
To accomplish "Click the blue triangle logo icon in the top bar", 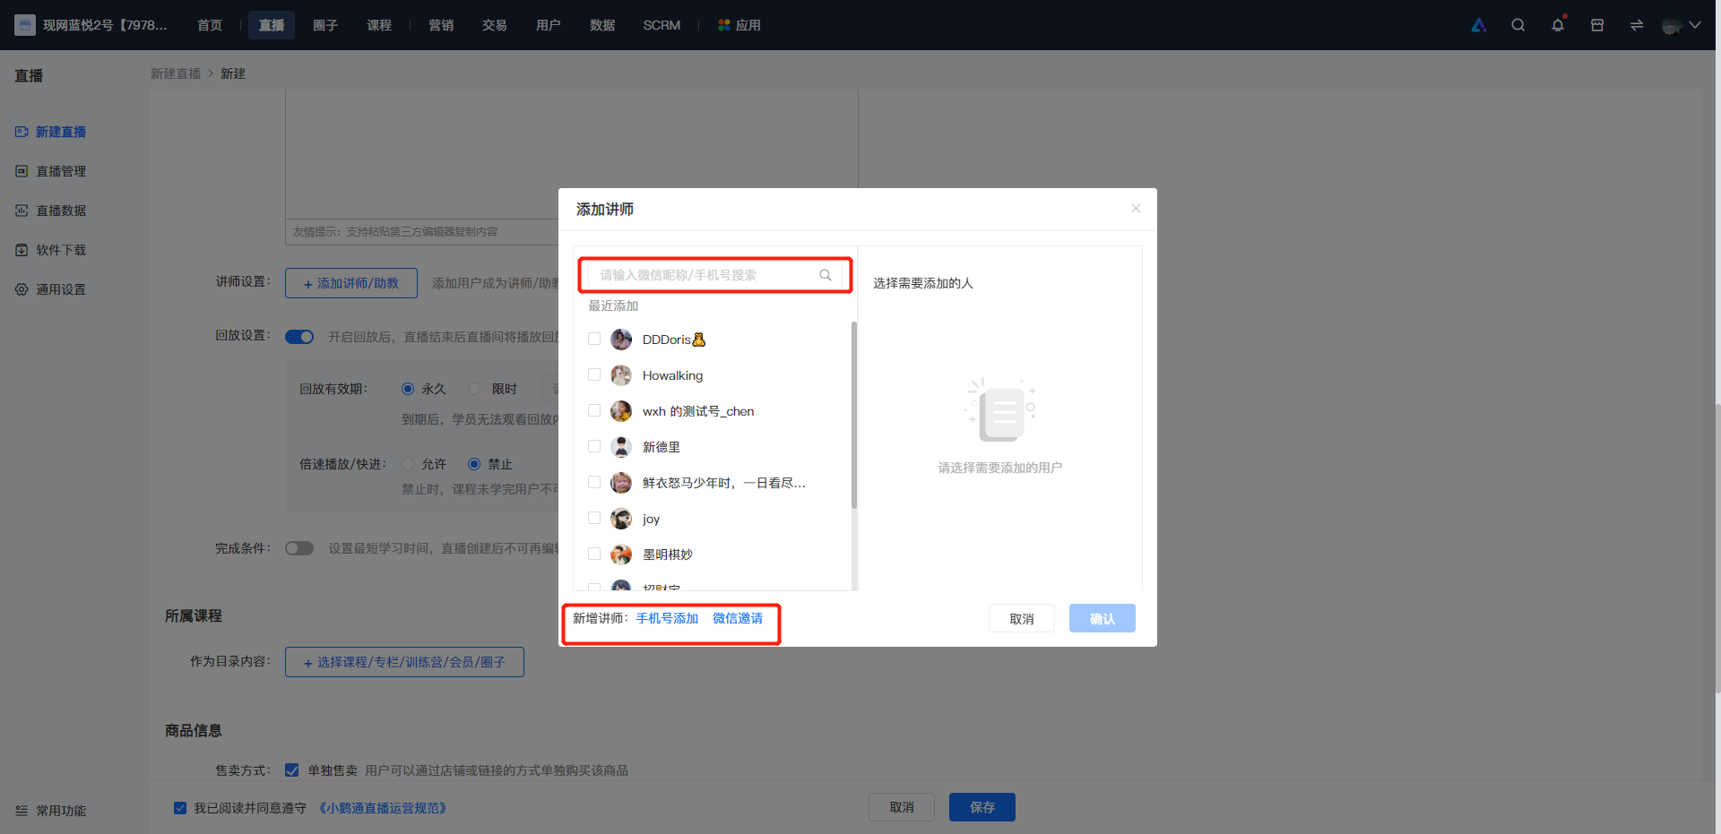I will tap(1479, 25).
